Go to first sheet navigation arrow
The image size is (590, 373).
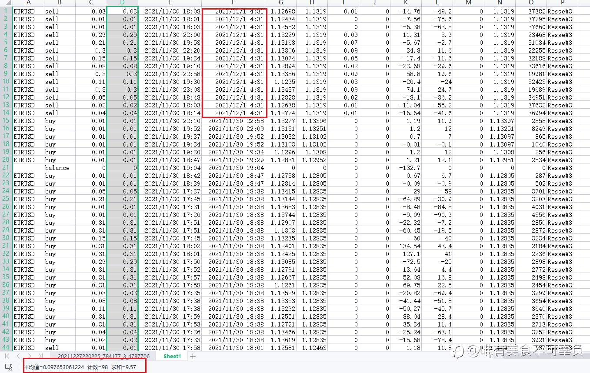click(8, 356)
